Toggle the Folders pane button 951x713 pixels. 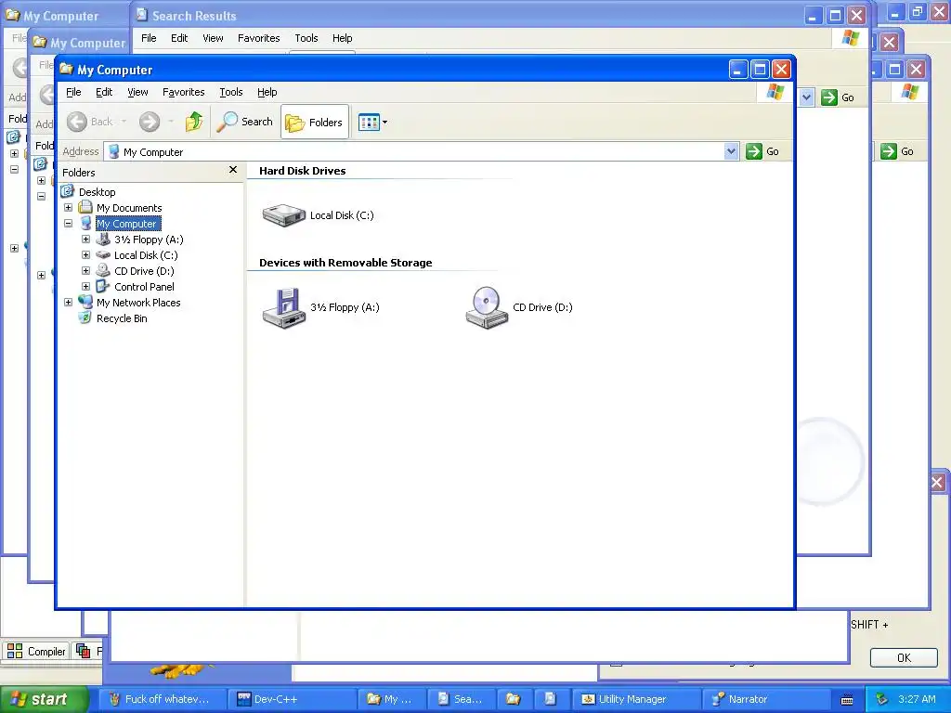pyautogui.click(x=315, y=122)
